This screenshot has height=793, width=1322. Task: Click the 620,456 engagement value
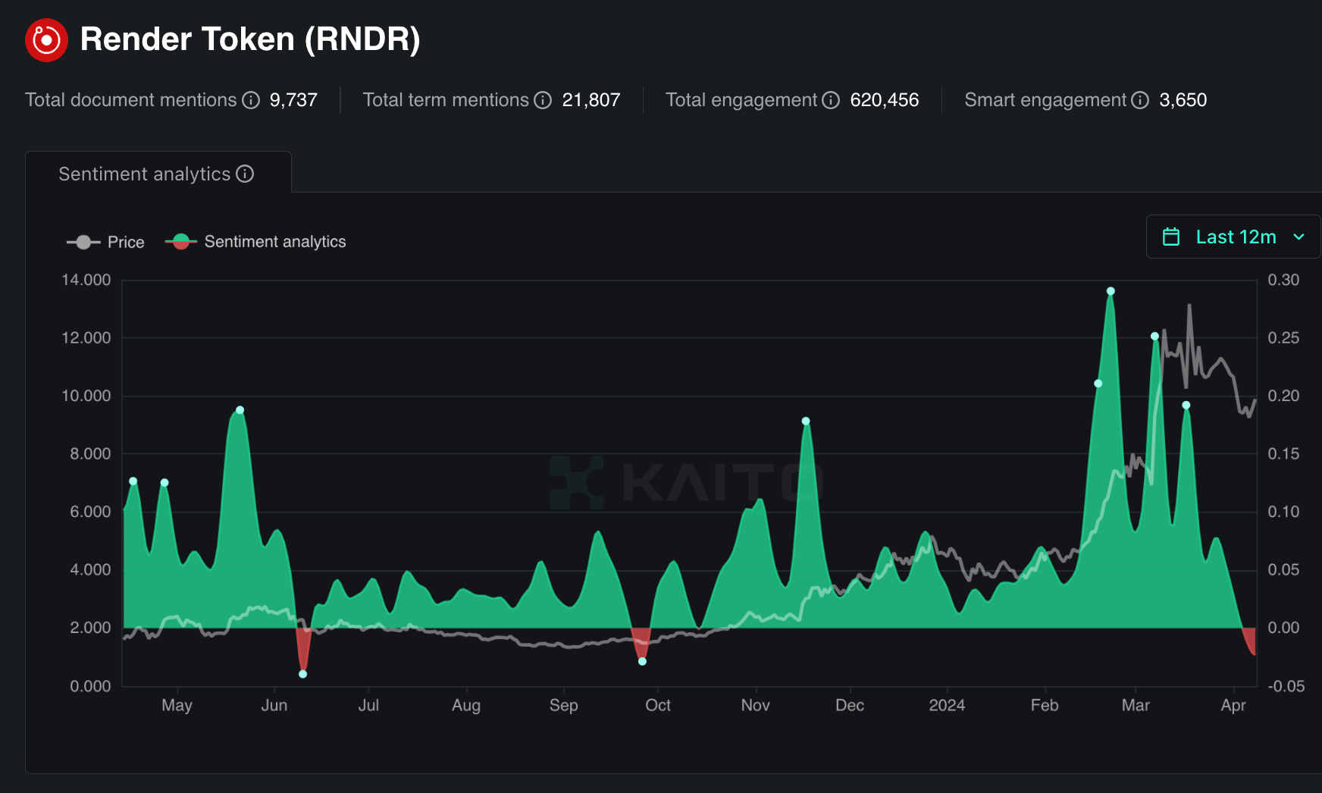[885, 100]
